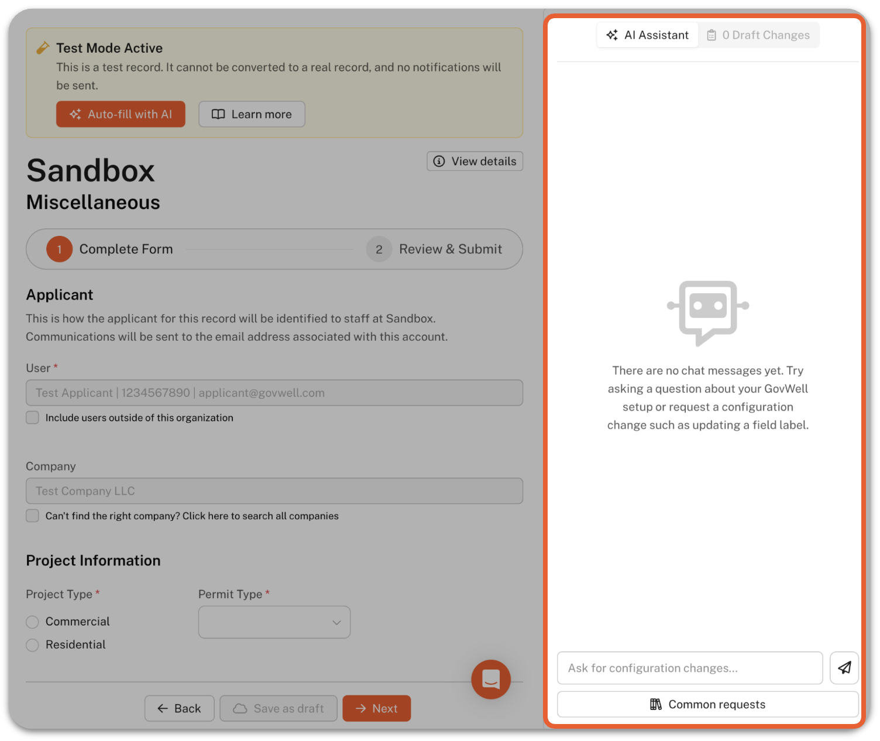The image size is (880, 741).
Task: Go back using the Back button
Action: pos(179,708)
